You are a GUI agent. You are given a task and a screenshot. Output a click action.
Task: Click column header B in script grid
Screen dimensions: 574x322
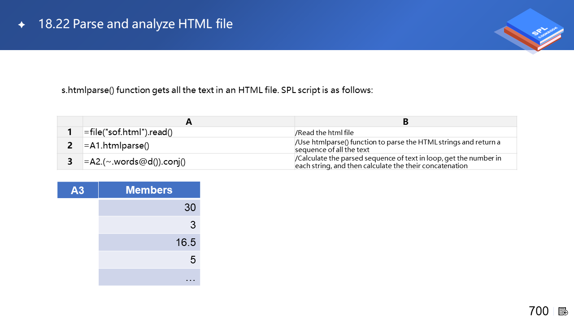point(405,122)
